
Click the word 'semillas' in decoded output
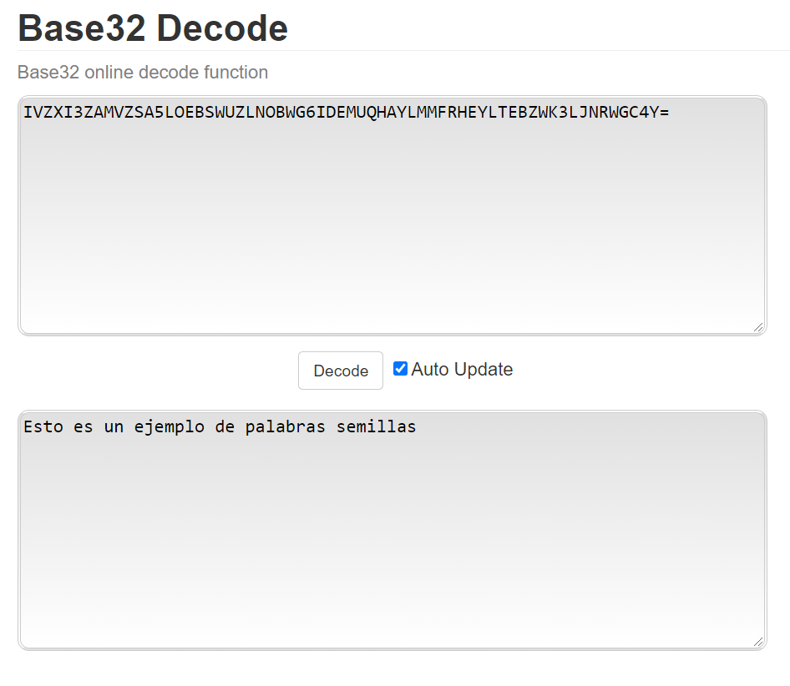(376, 427)
